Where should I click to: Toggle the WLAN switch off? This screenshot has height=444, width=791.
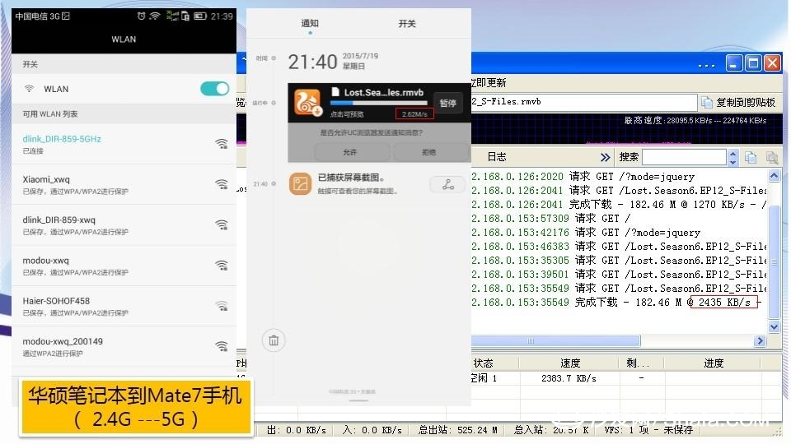[x=215, y=89]
